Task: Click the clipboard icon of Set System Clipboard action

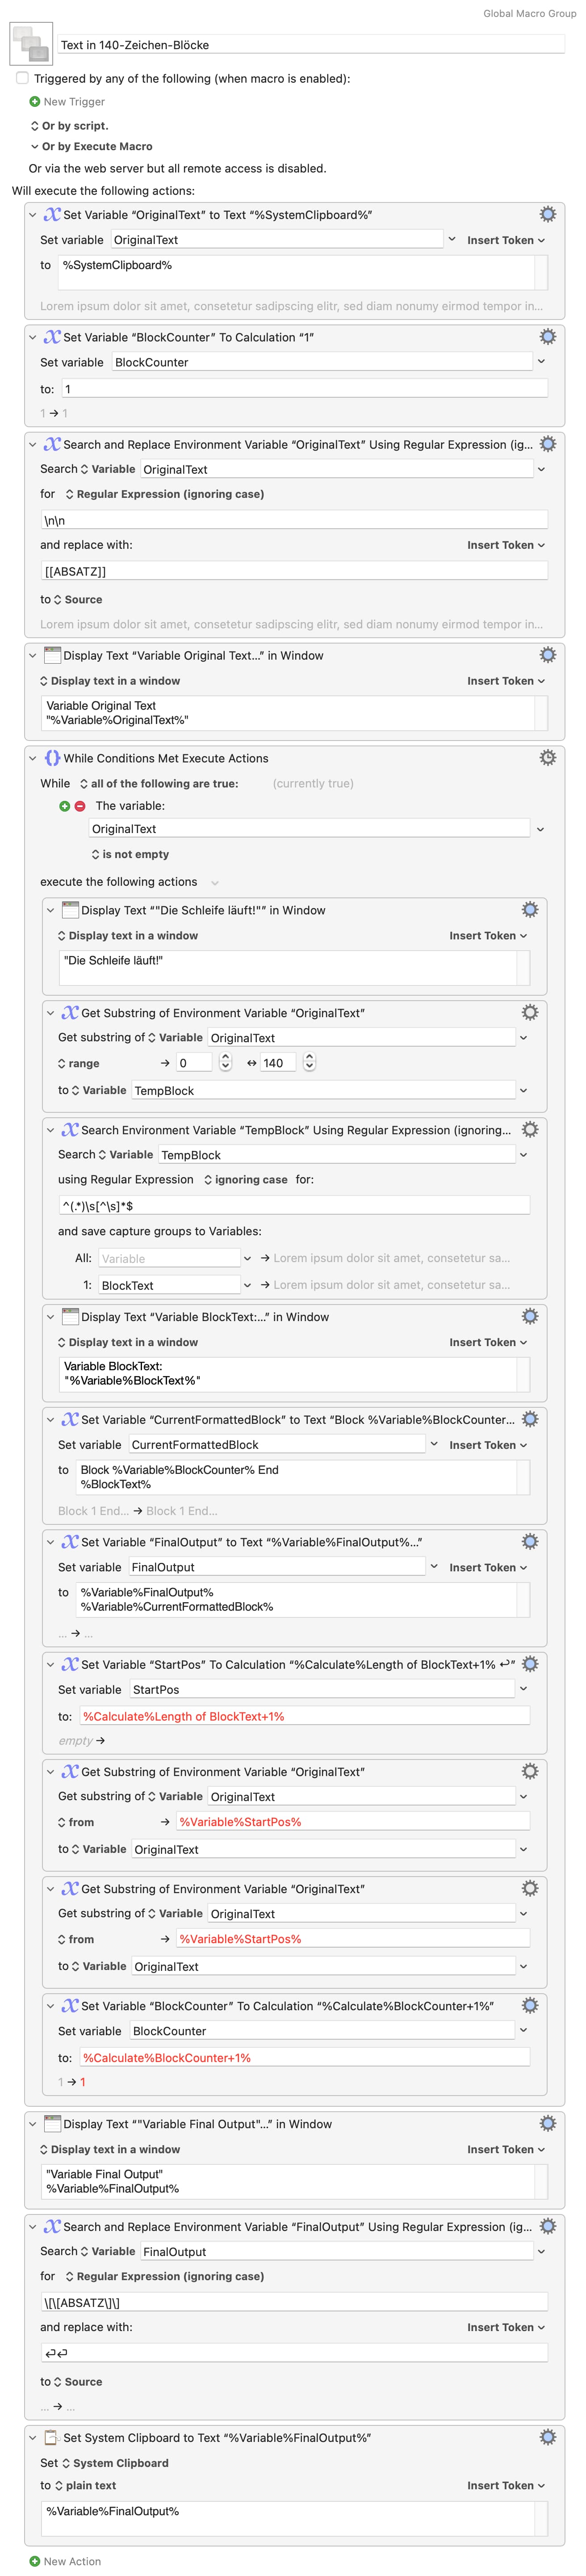Action: click(x=52, y=2438)
